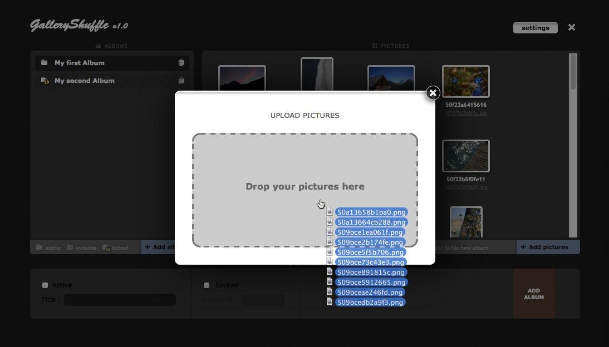The height and width of the screenshot is (347, 609).
Task: Click the "invisible" legend icon
Action: (69, 247)
